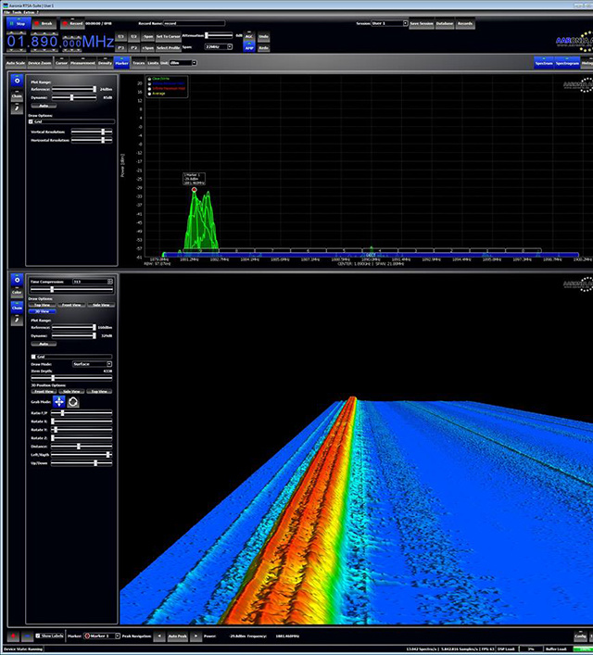Click the Time Compression value stepper
Image resolution: width=593 pixels, height=655 pixels.
click(110, 282)
